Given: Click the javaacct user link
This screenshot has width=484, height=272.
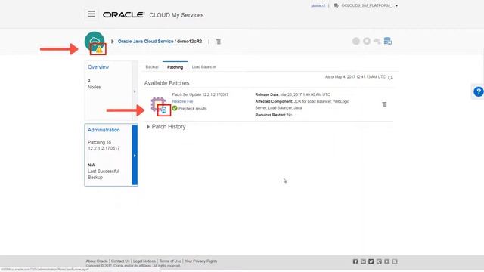Looking at the screenshot, I should click(x=318, y=5).
